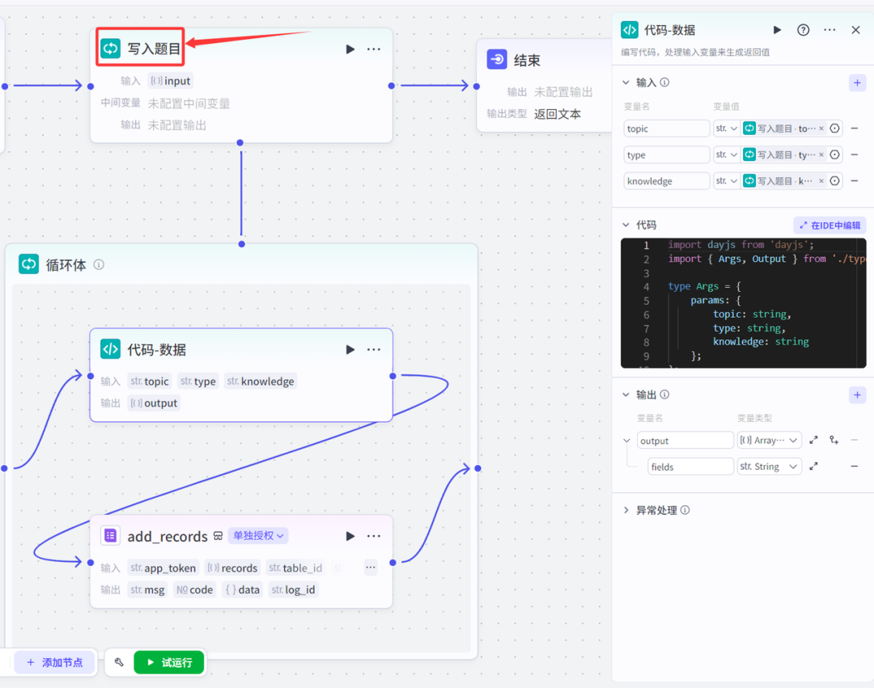Click the 写入题目 loop node icon
Image resolution: width=874 pixels, height=688 pixels.
click(x=110, y=49)
